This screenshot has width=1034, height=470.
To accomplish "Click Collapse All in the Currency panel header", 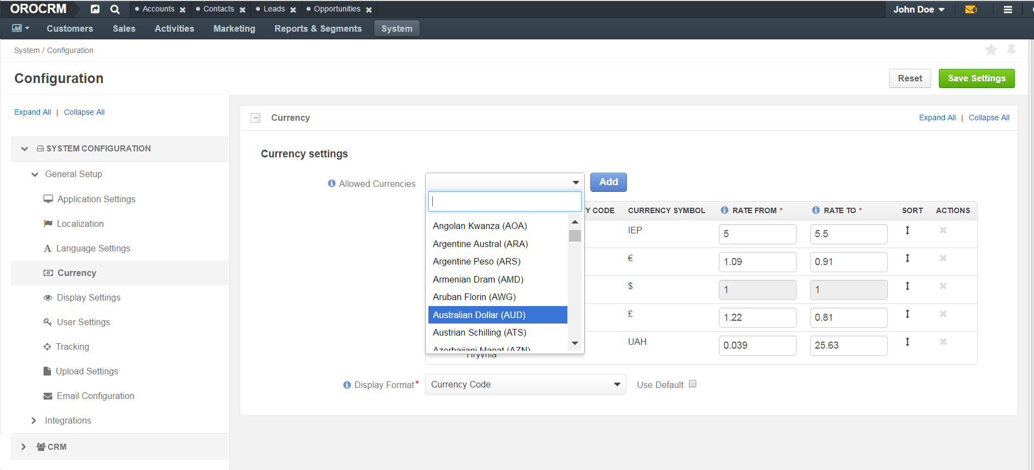I will [x=989, y=117].
